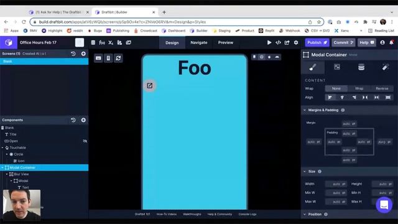Viewport: 398px width, 224px height.
Task: Run the app with the play icon
Action: point(269,43)
